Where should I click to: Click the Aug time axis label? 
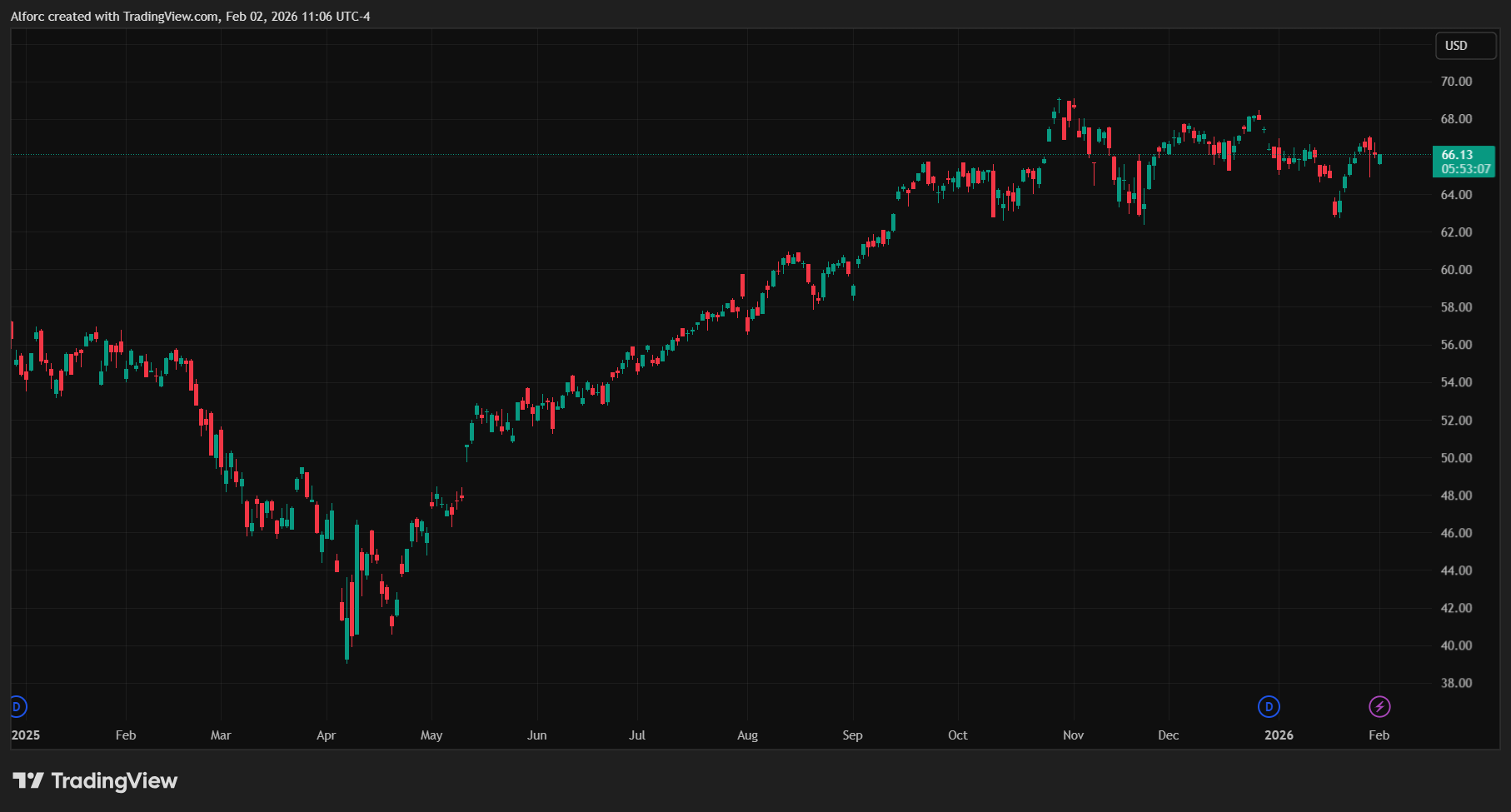point(748,735)
